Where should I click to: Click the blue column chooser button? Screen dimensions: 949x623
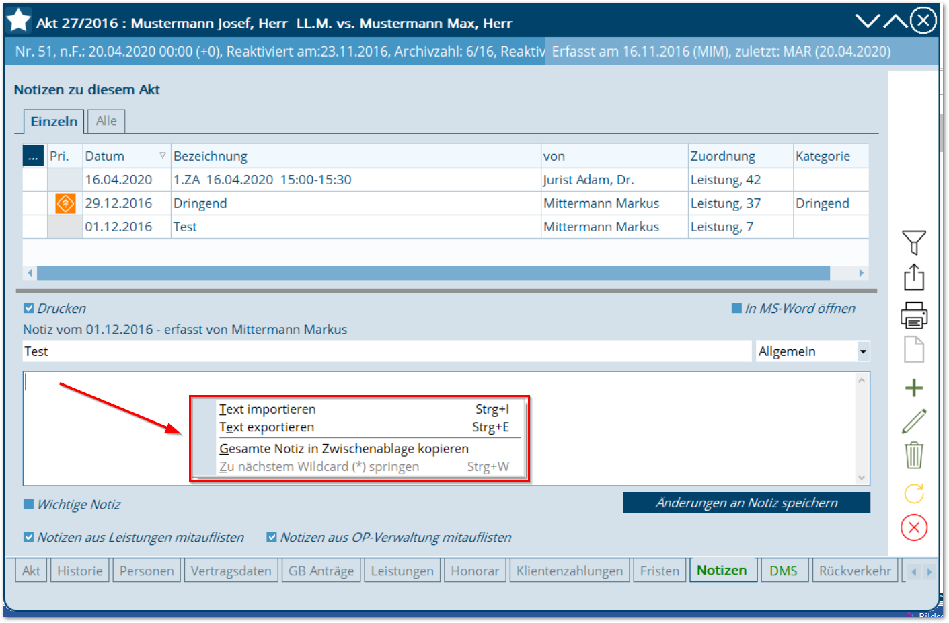point(33,155)
